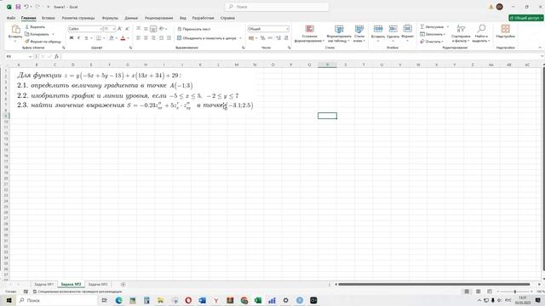This screenshot has height=306, width=545.
Task: Open Sort and Filter (Сортировка и фильтр)
Action: tap(461, 34)
